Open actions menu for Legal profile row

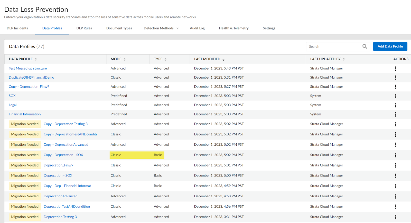pyautogui.click(x=396, y=105)
